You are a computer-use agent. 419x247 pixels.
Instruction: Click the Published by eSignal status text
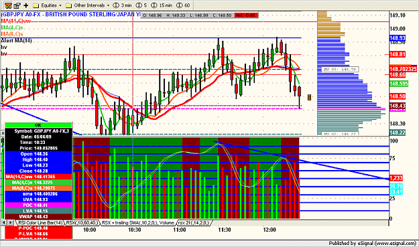[x=372, y=243]
